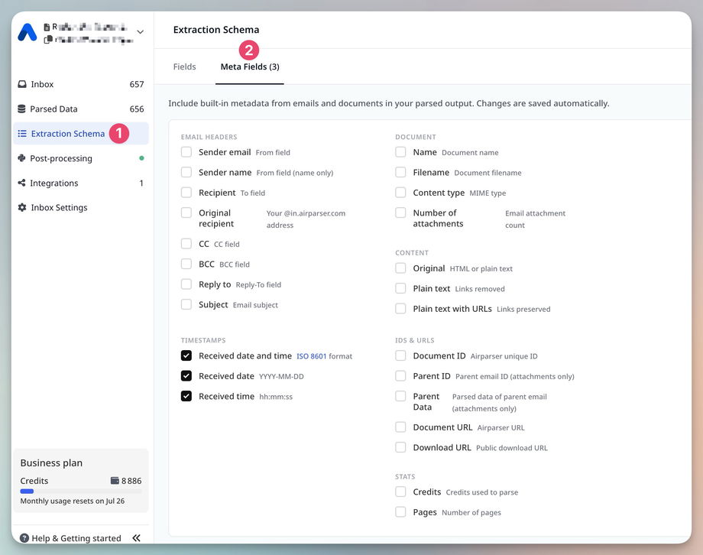Check the Reply to checkbox
Screen dimensions: 703x555
(x=186, y=284)
